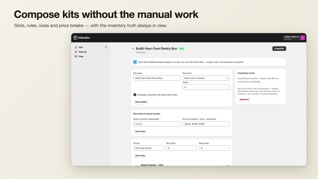Click the Prices $ input field

tap(206, 124)
